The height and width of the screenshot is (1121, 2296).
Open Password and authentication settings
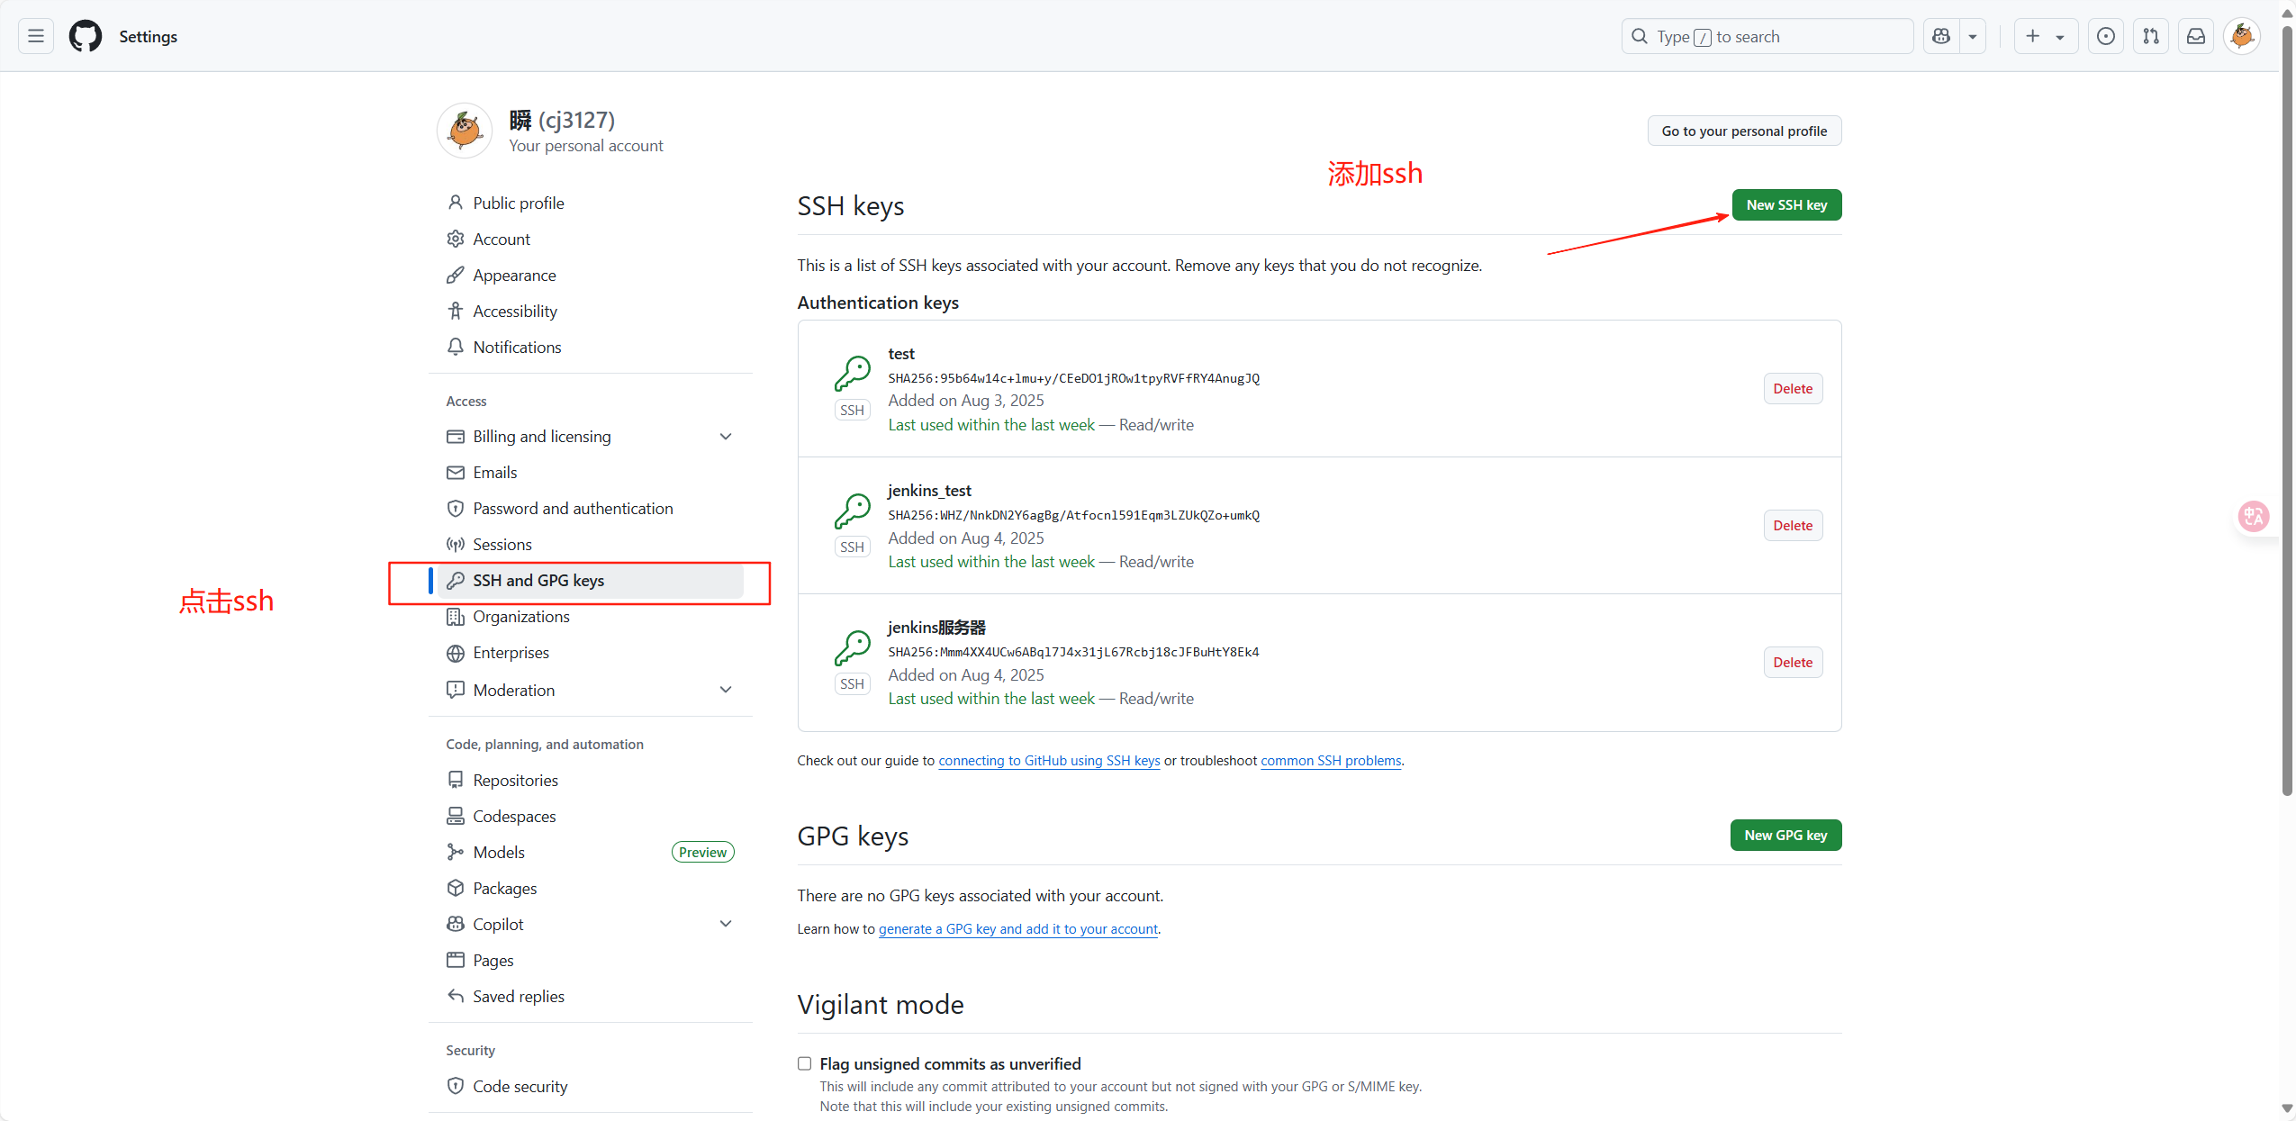(590, 508)
